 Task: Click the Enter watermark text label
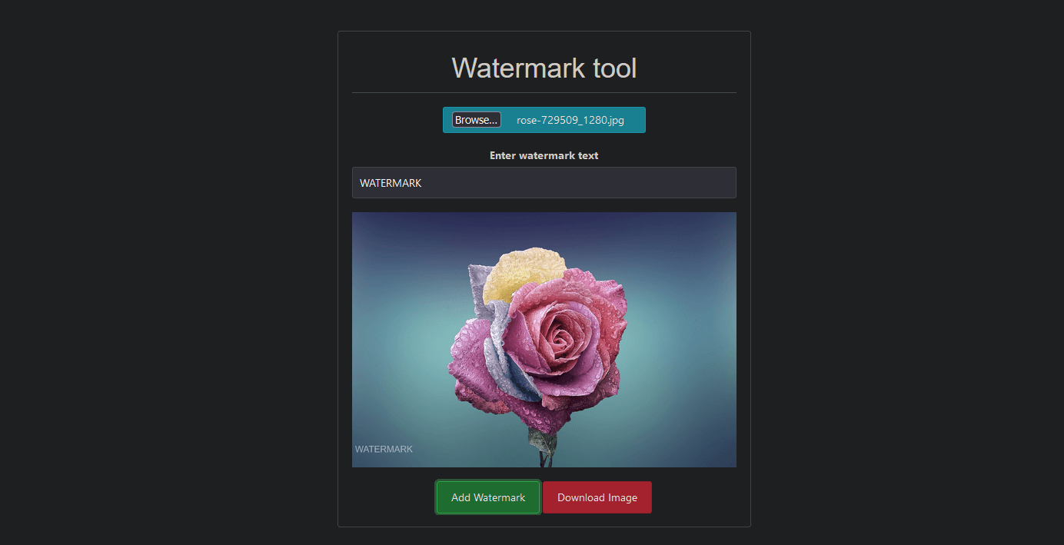pos(544,155)
